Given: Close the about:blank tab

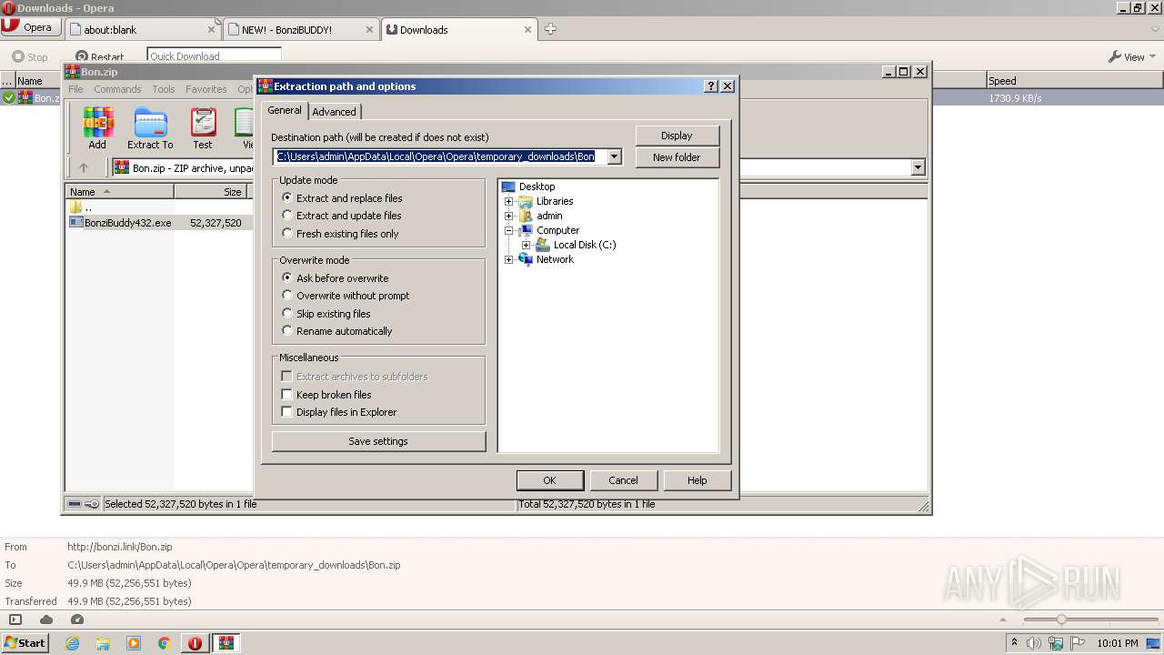Looking at the screenshot, I should (211, 29).
